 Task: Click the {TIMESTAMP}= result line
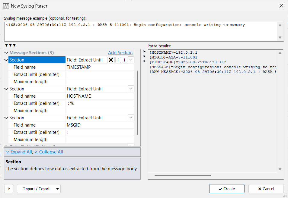188,62
